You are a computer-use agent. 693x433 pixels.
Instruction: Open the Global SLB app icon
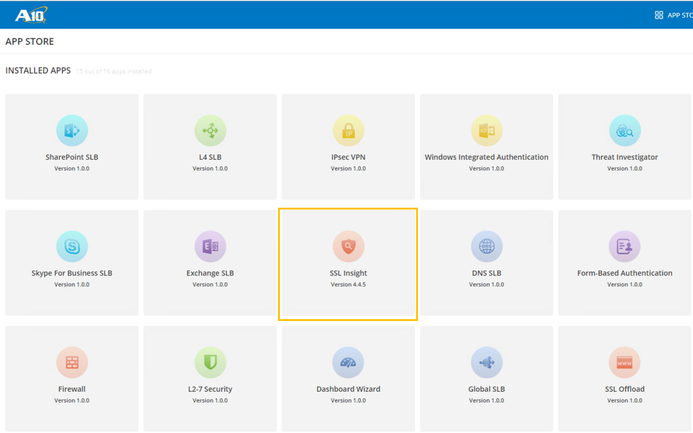(486, 362)
